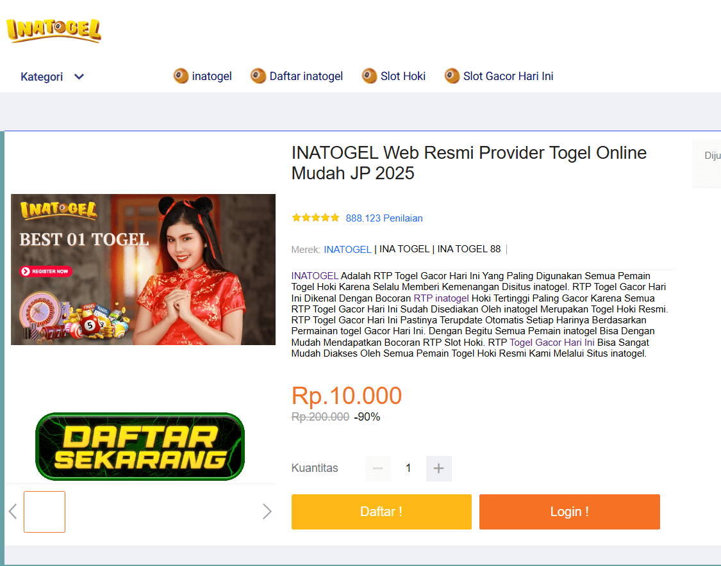
Task: Click the five-star rating icons
Action: 315,218
